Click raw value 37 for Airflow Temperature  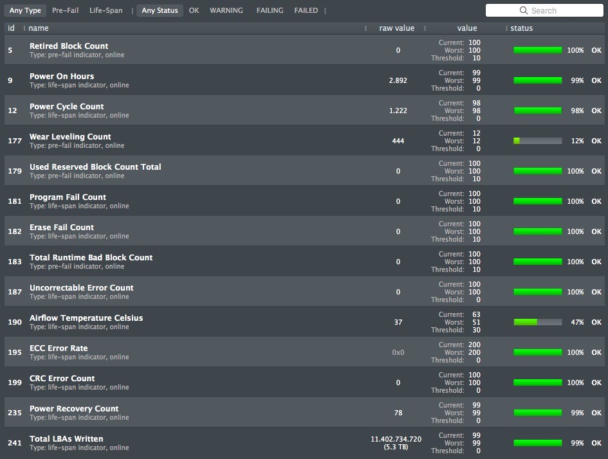398,322
